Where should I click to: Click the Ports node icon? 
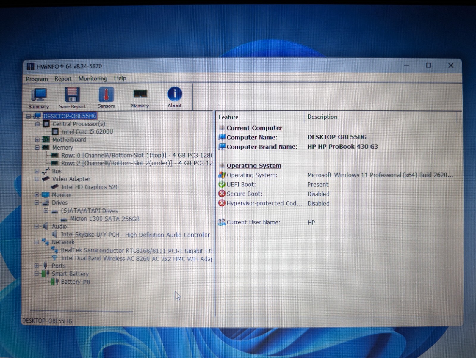point(45,266)
